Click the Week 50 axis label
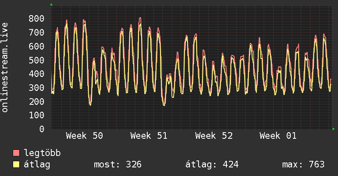The width and height of the screenshot is (338, 176). click(x=84, y=136)
